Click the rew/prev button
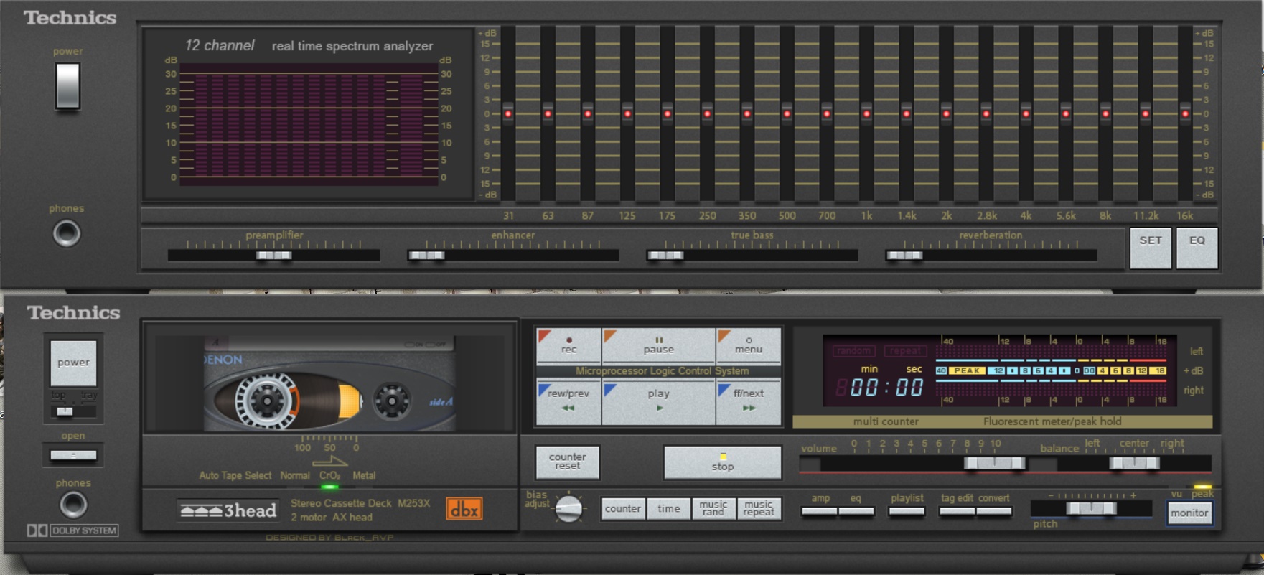This screenshot has width=1264, height=575. click(x=568, y=402)
